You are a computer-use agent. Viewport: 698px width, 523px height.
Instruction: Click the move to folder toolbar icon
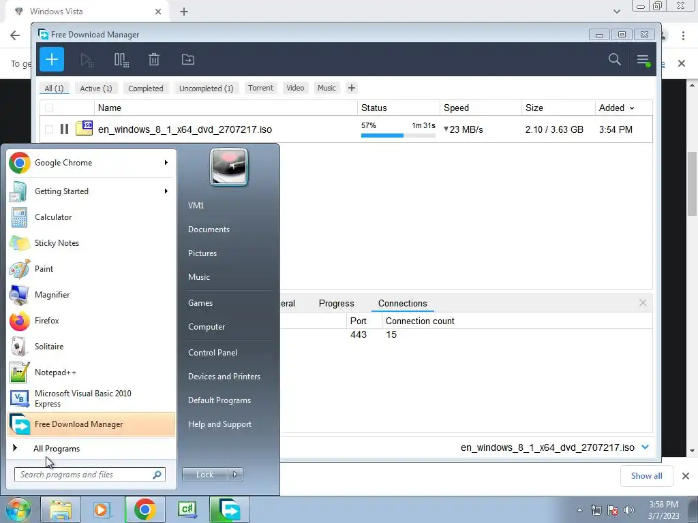188,59
